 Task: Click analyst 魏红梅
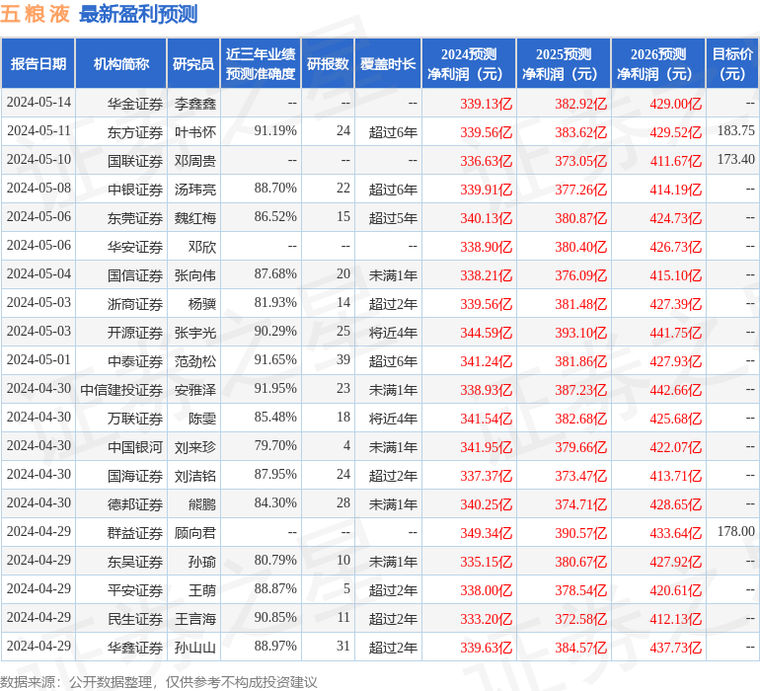(195, 218)
